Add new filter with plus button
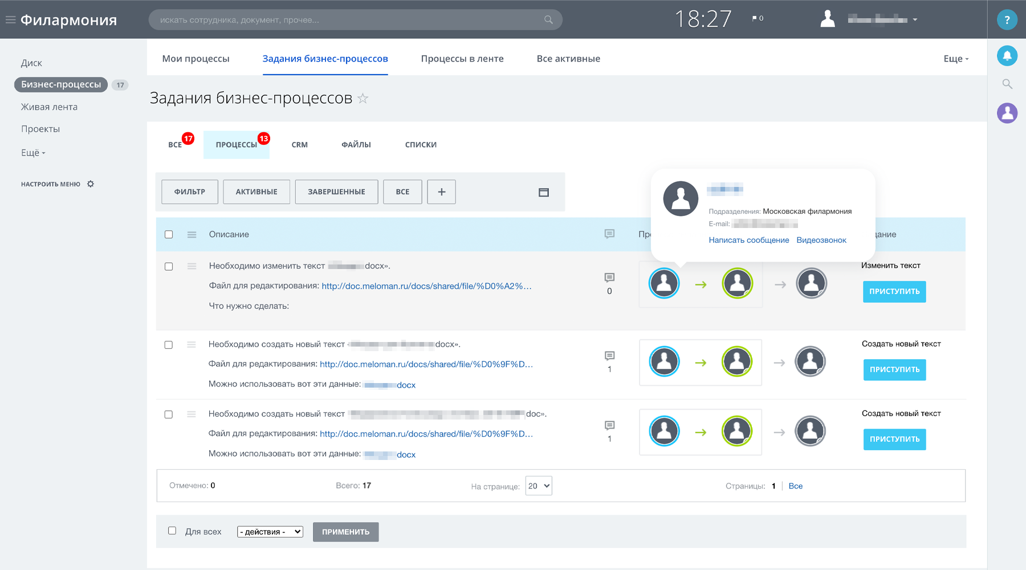This screenshot has width=1026, height=570. click(x=441, y=192)
